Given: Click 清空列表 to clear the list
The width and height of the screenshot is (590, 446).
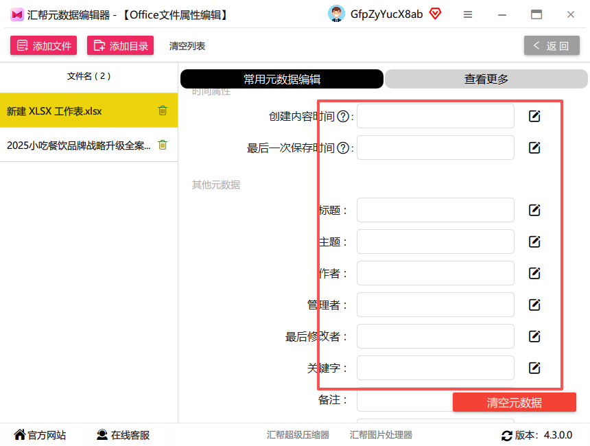Looking at the screenshot, I should point(187,46).
